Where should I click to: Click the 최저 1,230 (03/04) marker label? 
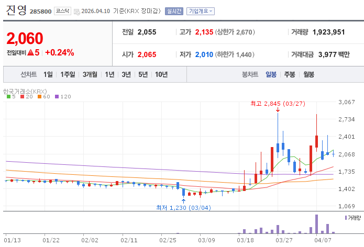183,208
